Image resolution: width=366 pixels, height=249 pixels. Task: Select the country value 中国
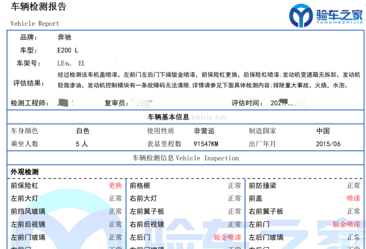coord(323,131)
